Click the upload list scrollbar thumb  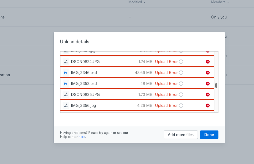tap(216, 86)
